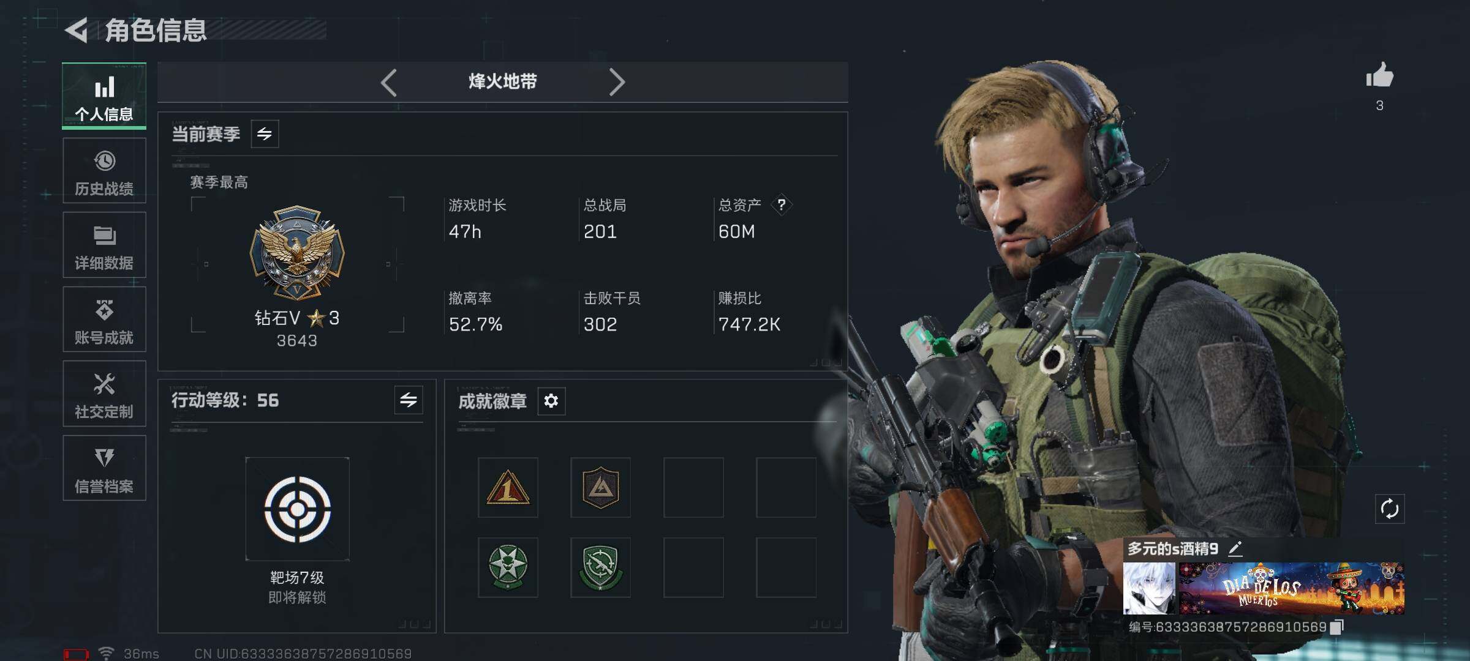Go back using the arrow beside 角色信息
This screenshot has height=661, width=1470.
click(x=77, y=30)
